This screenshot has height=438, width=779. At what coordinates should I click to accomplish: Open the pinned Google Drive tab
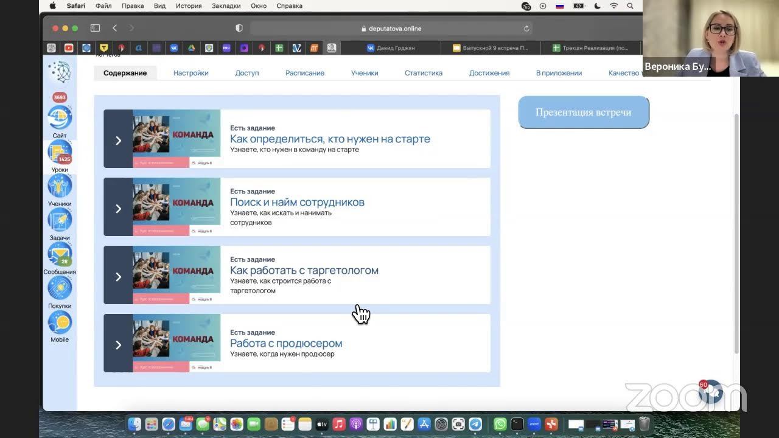click(x=191, y=47)
